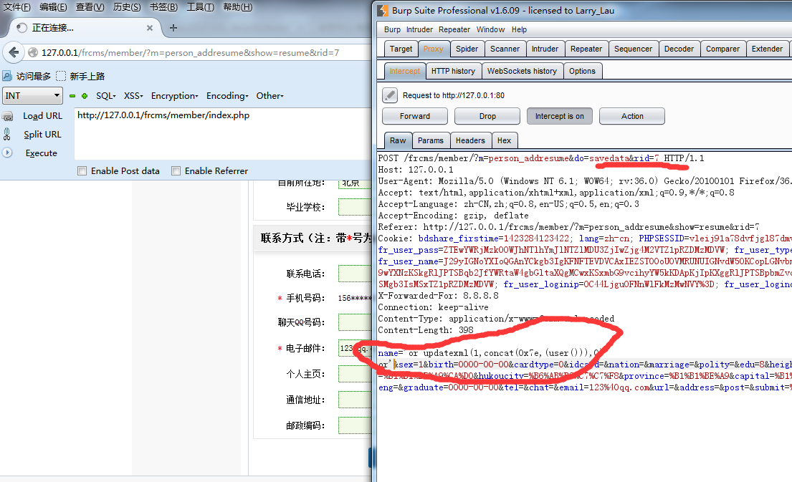Open the 新手上路 bookmark
792x482 pixels.
pyautogui.click(x=80, y=76)
